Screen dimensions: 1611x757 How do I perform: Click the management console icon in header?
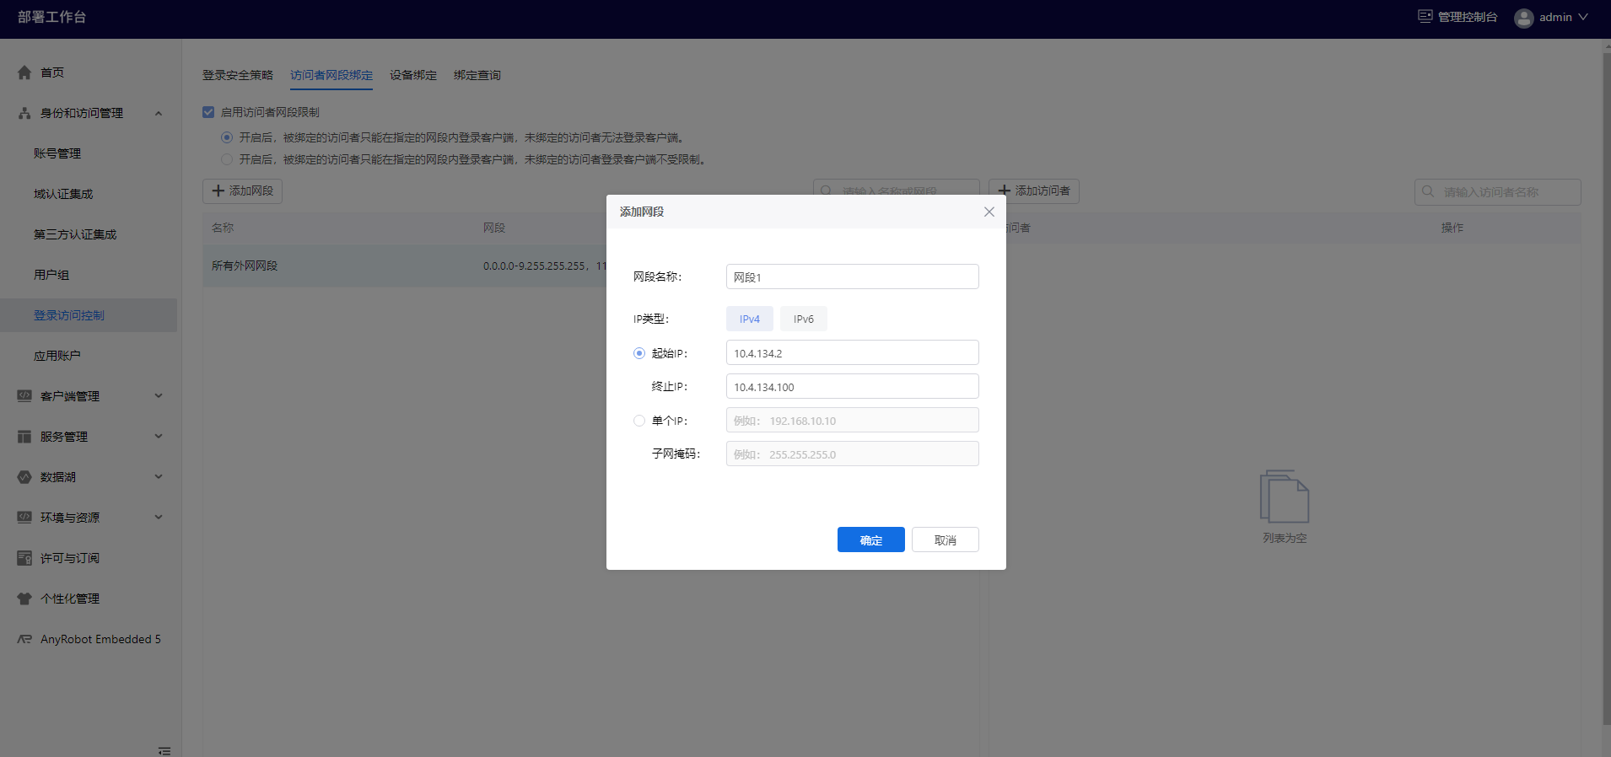pyautogui.click(x=1425, y=17)
